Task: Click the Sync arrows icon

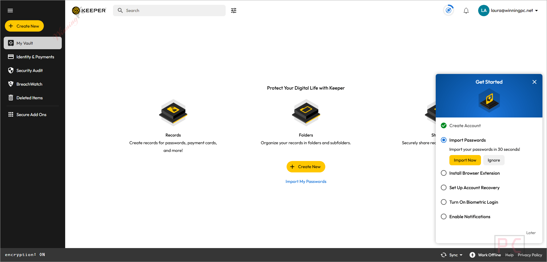Action: coord(444,255)
